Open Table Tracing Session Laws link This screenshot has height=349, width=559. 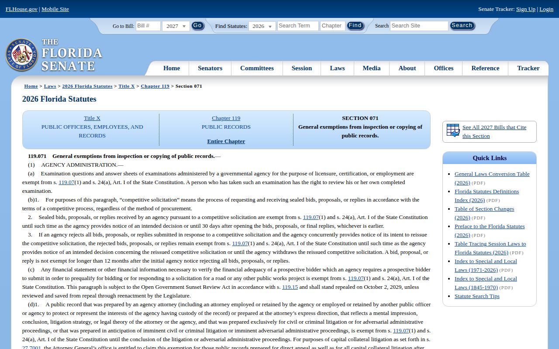click(x=490, y=248)
